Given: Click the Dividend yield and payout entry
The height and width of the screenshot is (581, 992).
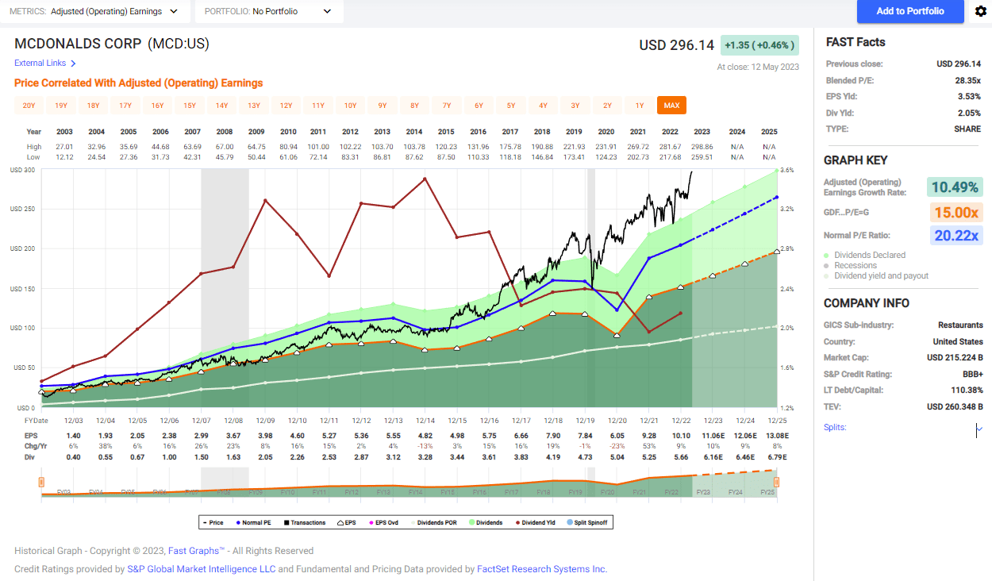Looking at the screenshot, I should 877,275.
